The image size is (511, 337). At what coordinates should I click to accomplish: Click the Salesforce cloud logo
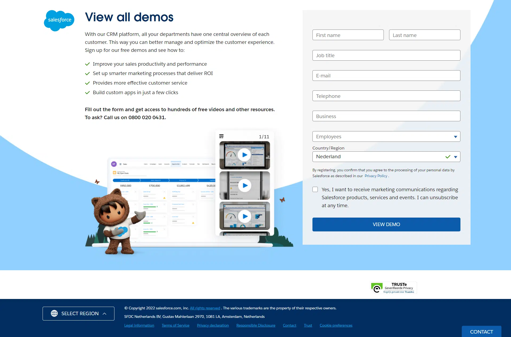[x=59, y=20]
